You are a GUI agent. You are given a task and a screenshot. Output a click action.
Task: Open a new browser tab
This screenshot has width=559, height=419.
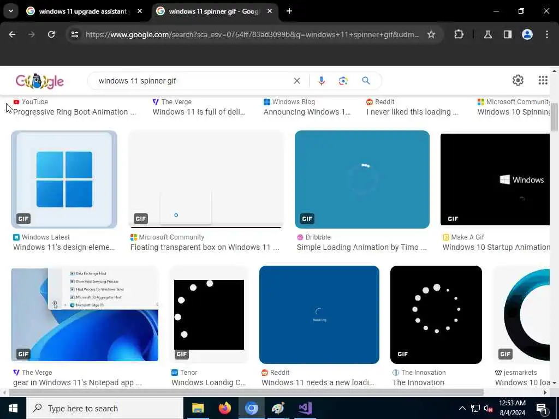[289, 11]
